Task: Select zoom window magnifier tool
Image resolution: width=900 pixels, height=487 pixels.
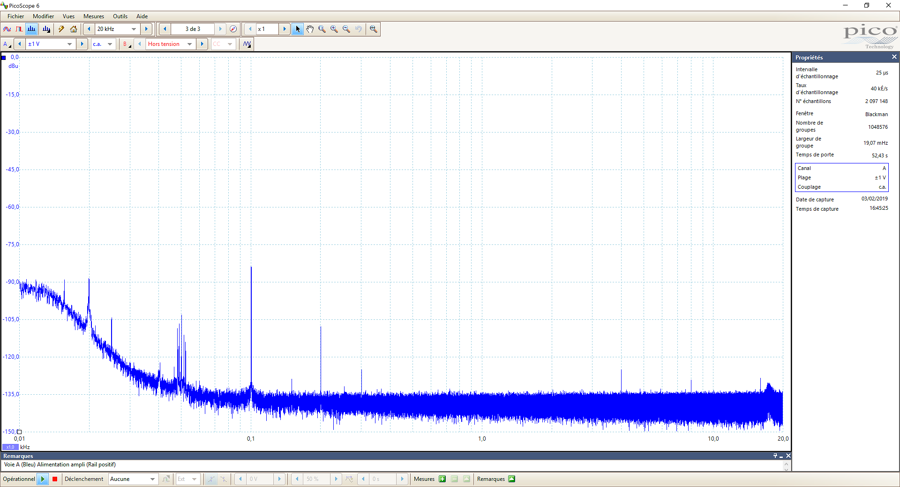Action: click(322, 29)
